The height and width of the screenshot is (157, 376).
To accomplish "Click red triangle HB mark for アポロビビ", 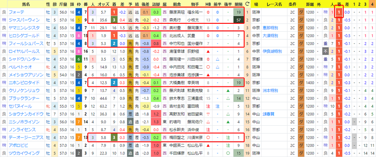I will point(208,145).
